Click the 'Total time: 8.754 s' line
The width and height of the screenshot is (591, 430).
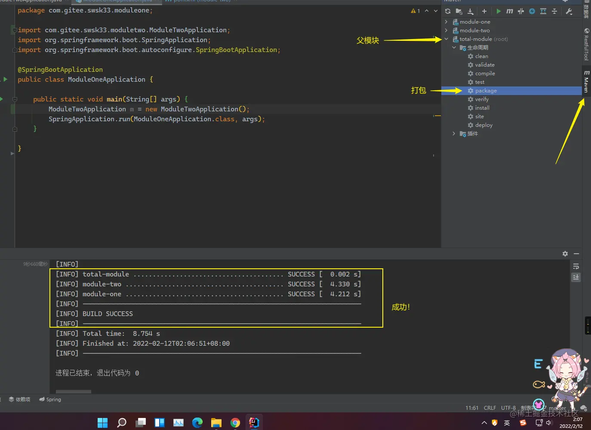point(121,334)
